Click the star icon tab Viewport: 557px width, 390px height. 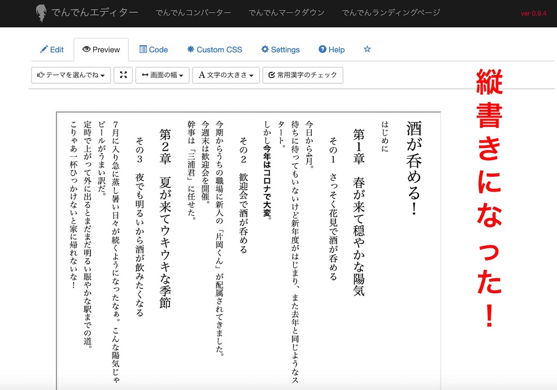click(367, 49)
